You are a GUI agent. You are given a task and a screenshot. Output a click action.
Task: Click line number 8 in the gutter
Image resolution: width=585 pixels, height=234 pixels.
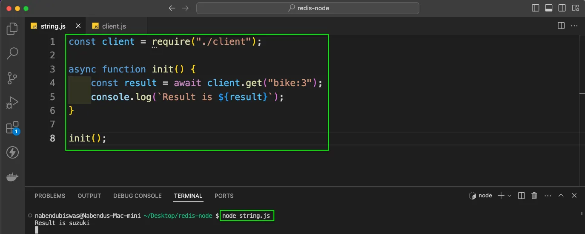52,138
